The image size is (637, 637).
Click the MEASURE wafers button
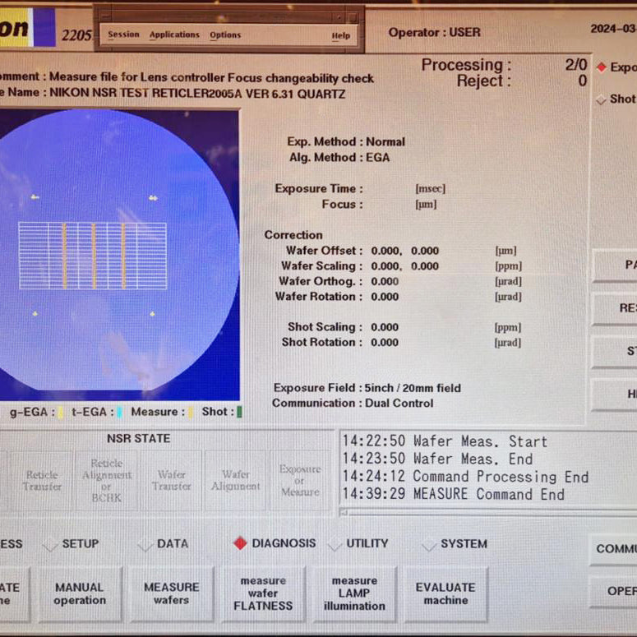(x=172, y=594)
